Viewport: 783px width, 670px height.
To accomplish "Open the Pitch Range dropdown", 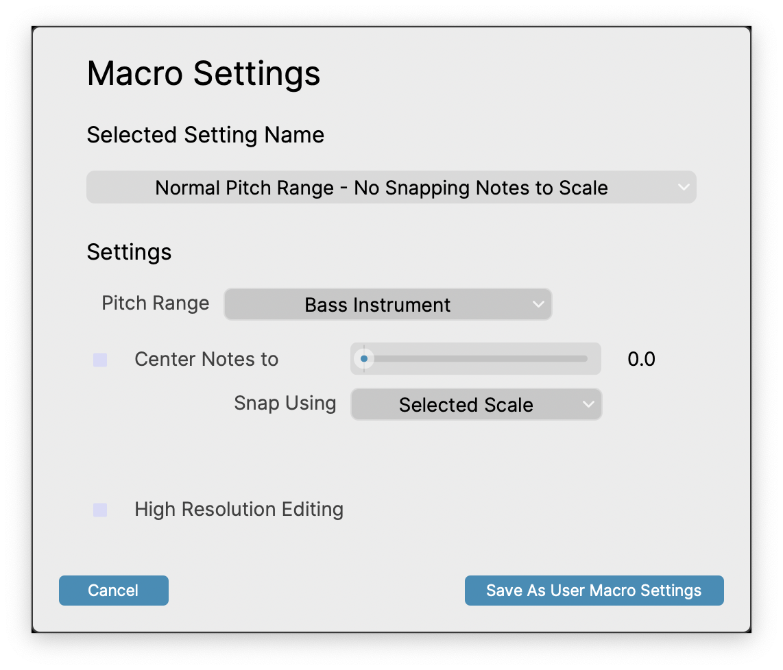I will coord(388,304).
